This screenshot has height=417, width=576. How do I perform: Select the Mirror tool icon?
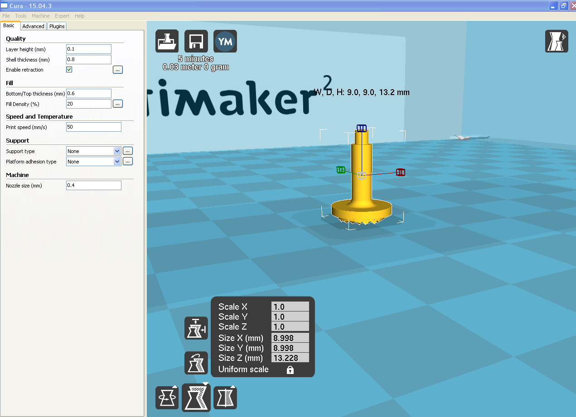click(225, 398)
